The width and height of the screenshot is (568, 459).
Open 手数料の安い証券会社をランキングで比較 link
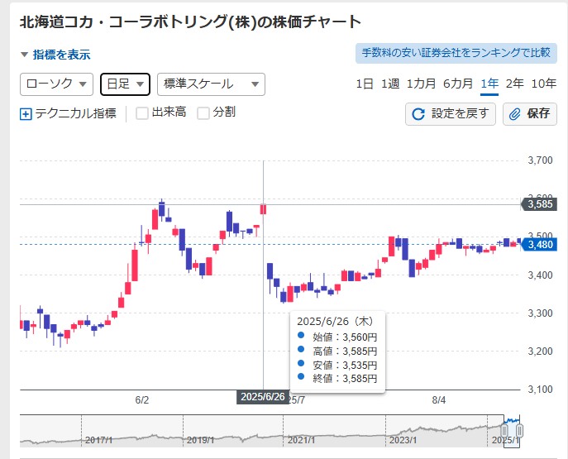(456, 53)
